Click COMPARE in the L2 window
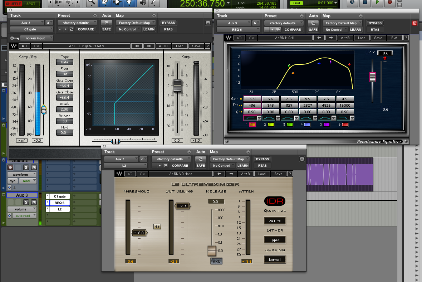Image resolution: width=422 pixels, height=282 pixels. (x=180, y=166)
